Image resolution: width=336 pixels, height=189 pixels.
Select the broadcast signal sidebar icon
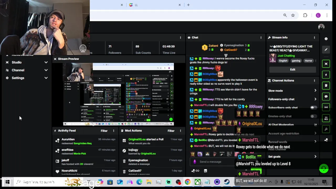tap(326, 107)
